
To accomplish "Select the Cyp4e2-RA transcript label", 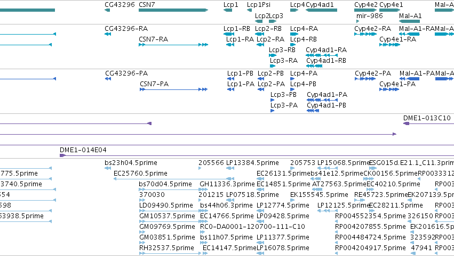I will (373, 29).
